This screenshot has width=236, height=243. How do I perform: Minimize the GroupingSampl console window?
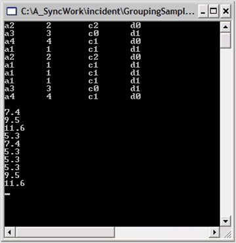tap(203, 12)
